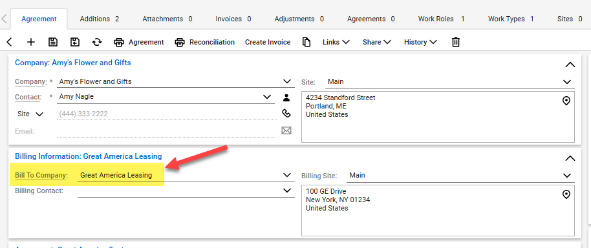This screenshot has height=248, width=591.
Task: Collapse the Company section
Action: click(570, 65)
